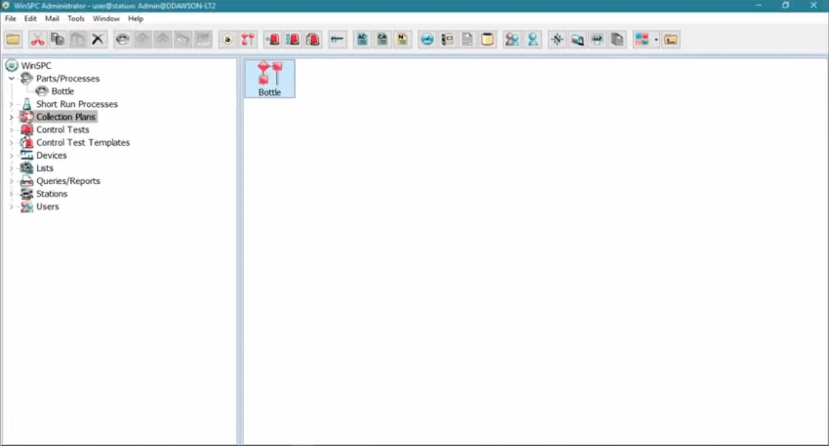Click the Delete X icon on the toolbar
The width and height of the screenshot is (829, 446).
(98, 39)
